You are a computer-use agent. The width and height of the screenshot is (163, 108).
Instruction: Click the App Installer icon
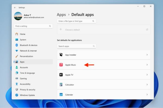[61, 55]
